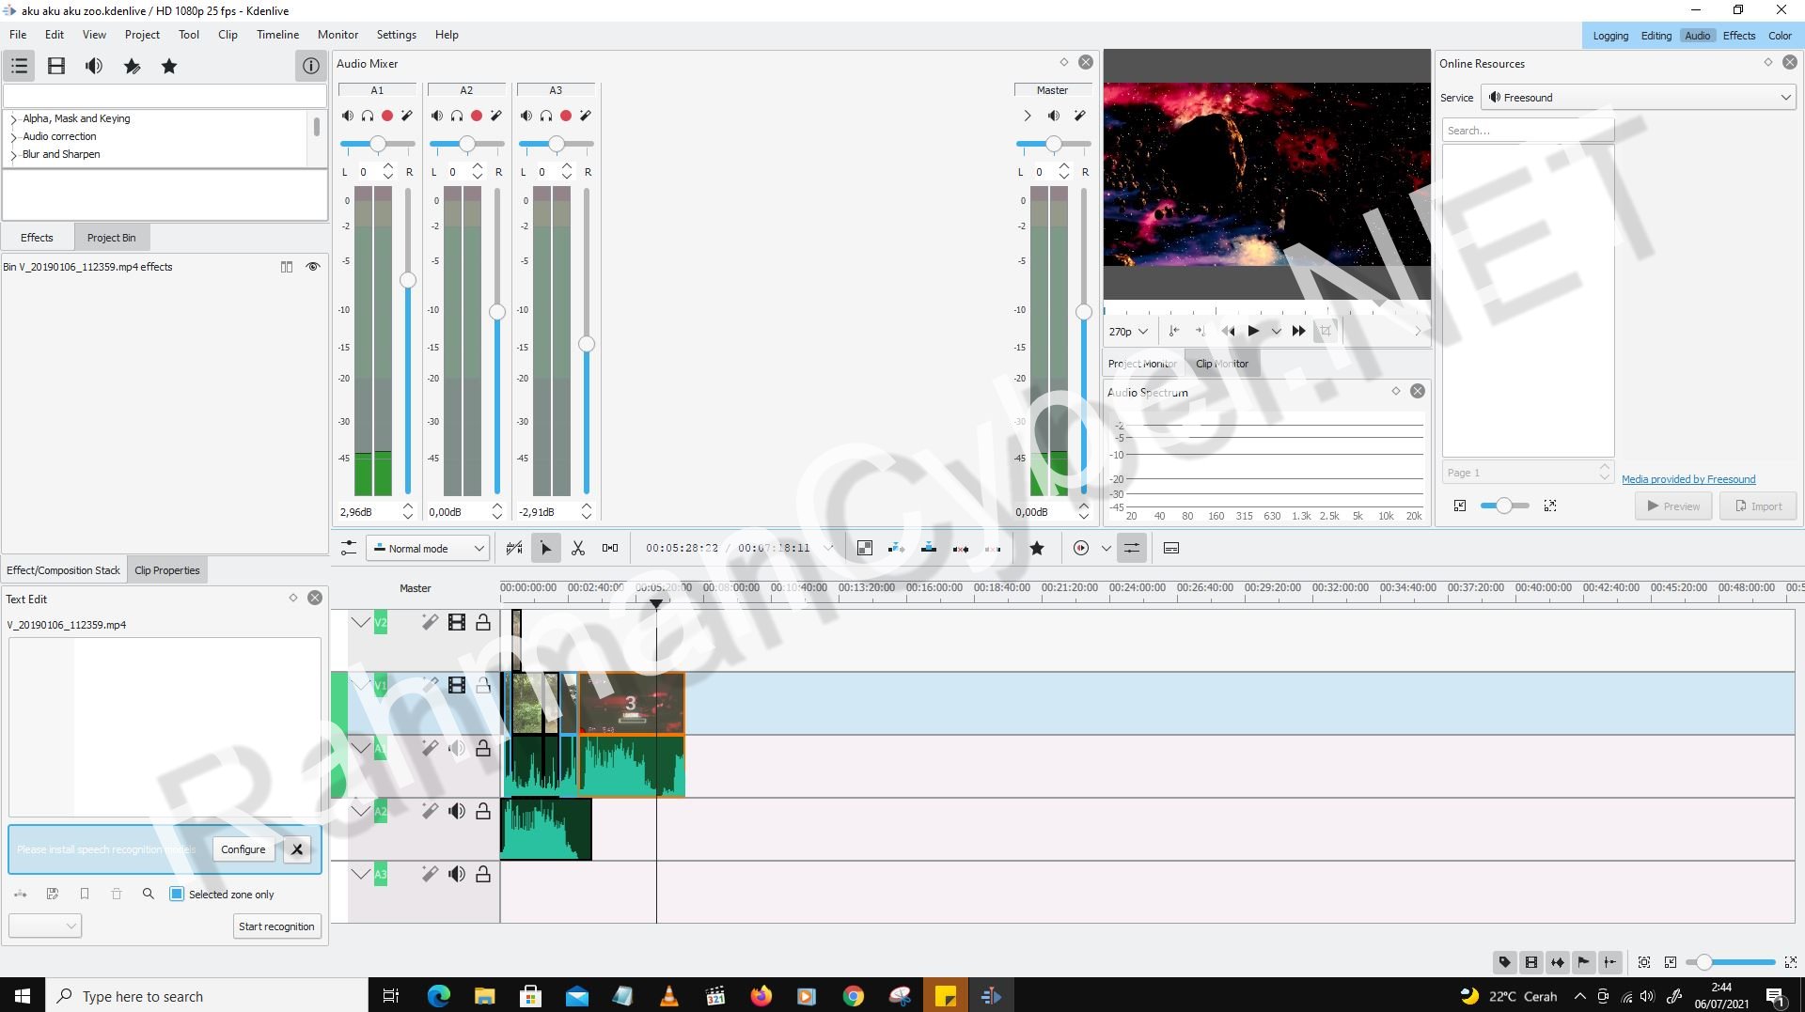This screenshot has height=1012, width=1805.
Task: Open effects wand on A3 track
Action: coord(430,874)
